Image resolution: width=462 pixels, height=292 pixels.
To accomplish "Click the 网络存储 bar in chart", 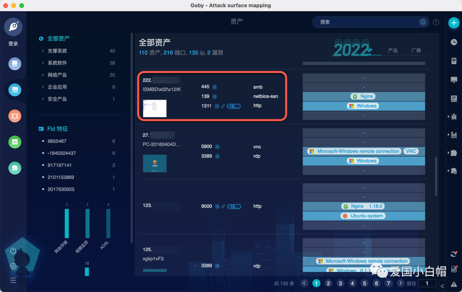I will pos(67,224).
